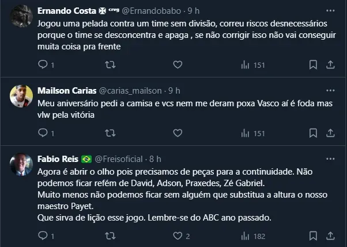Image resolution: width=347 pixels, height=247 pixels.
Task: Reply to Ernando Costa's tweet
Action: pyautogui.click(x=42, y=65)
